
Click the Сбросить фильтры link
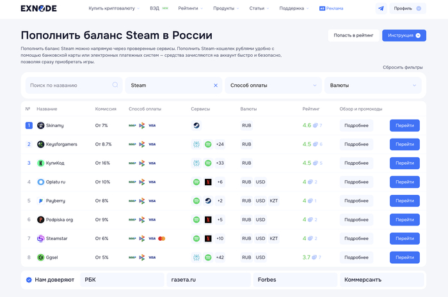[403, 67]
